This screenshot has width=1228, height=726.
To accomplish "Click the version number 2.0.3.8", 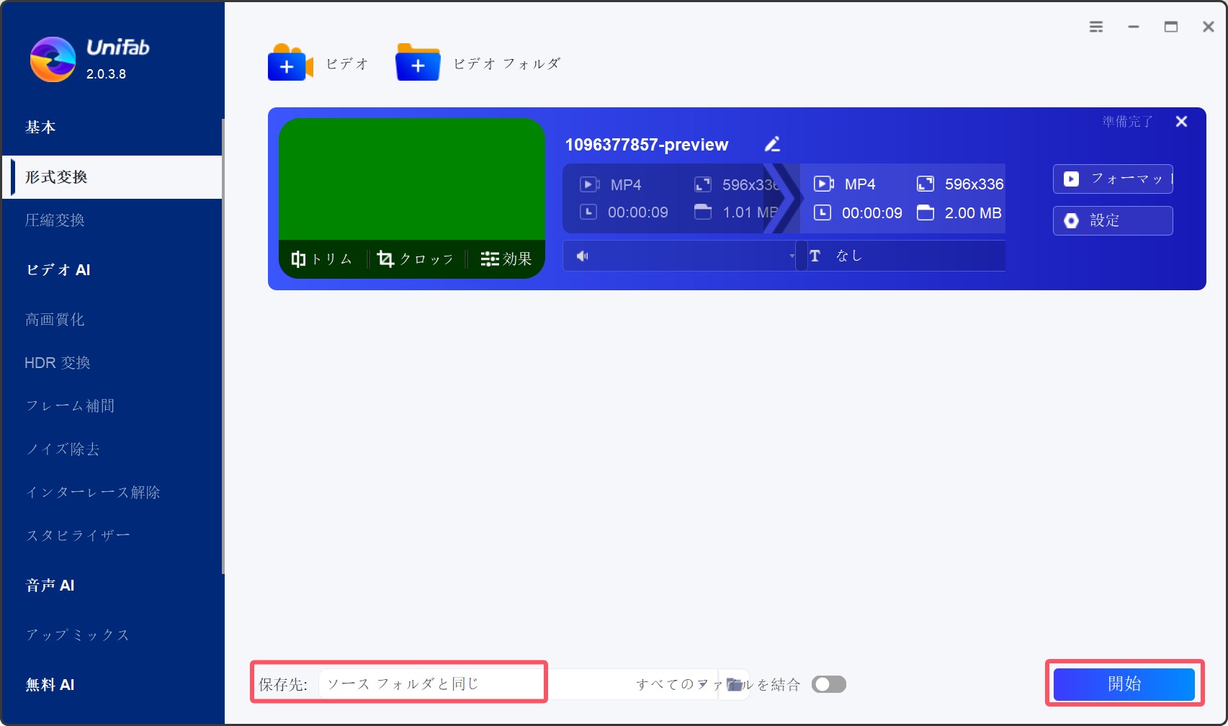I will (106, 74).
